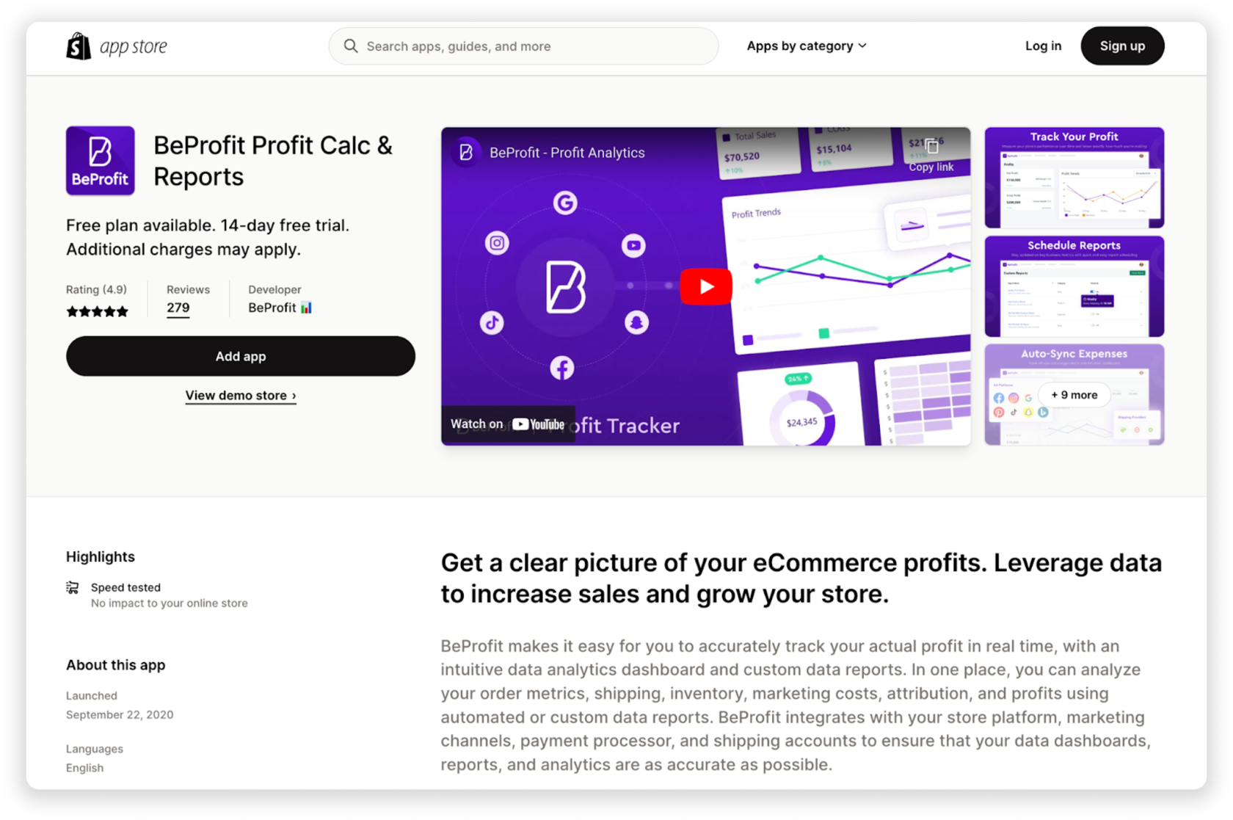The width and height of the screenshot is (1233, 820).
Task: Click the Copy link icon on the video
Action: 931,146
